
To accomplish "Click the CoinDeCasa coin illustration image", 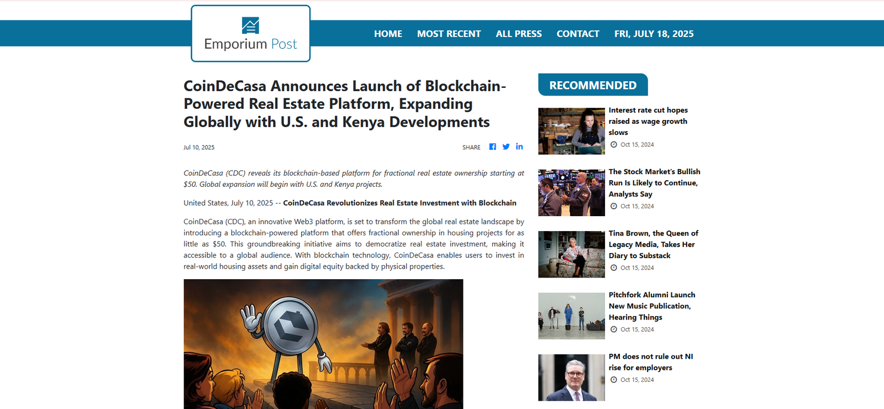I will (323, 344).
